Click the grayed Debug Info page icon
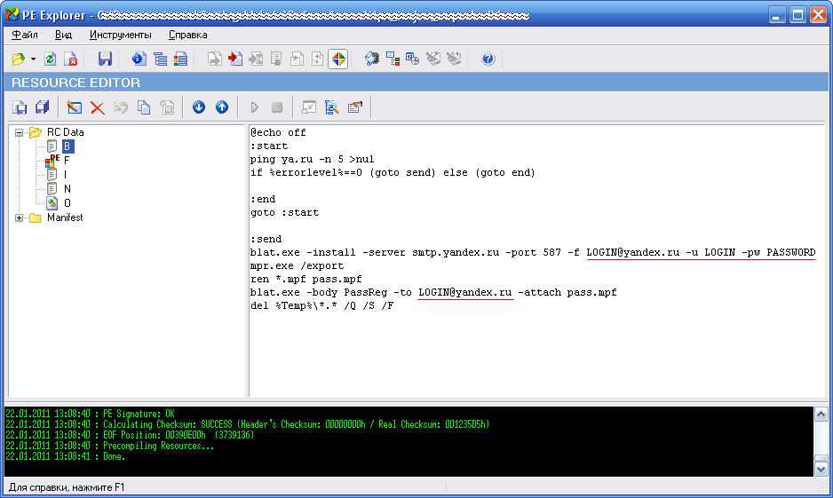Screen dimensions: 833x498 (276, 59)
